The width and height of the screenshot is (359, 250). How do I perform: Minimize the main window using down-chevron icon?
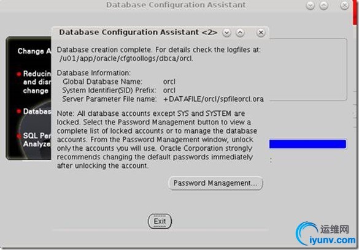click(311, 6)
